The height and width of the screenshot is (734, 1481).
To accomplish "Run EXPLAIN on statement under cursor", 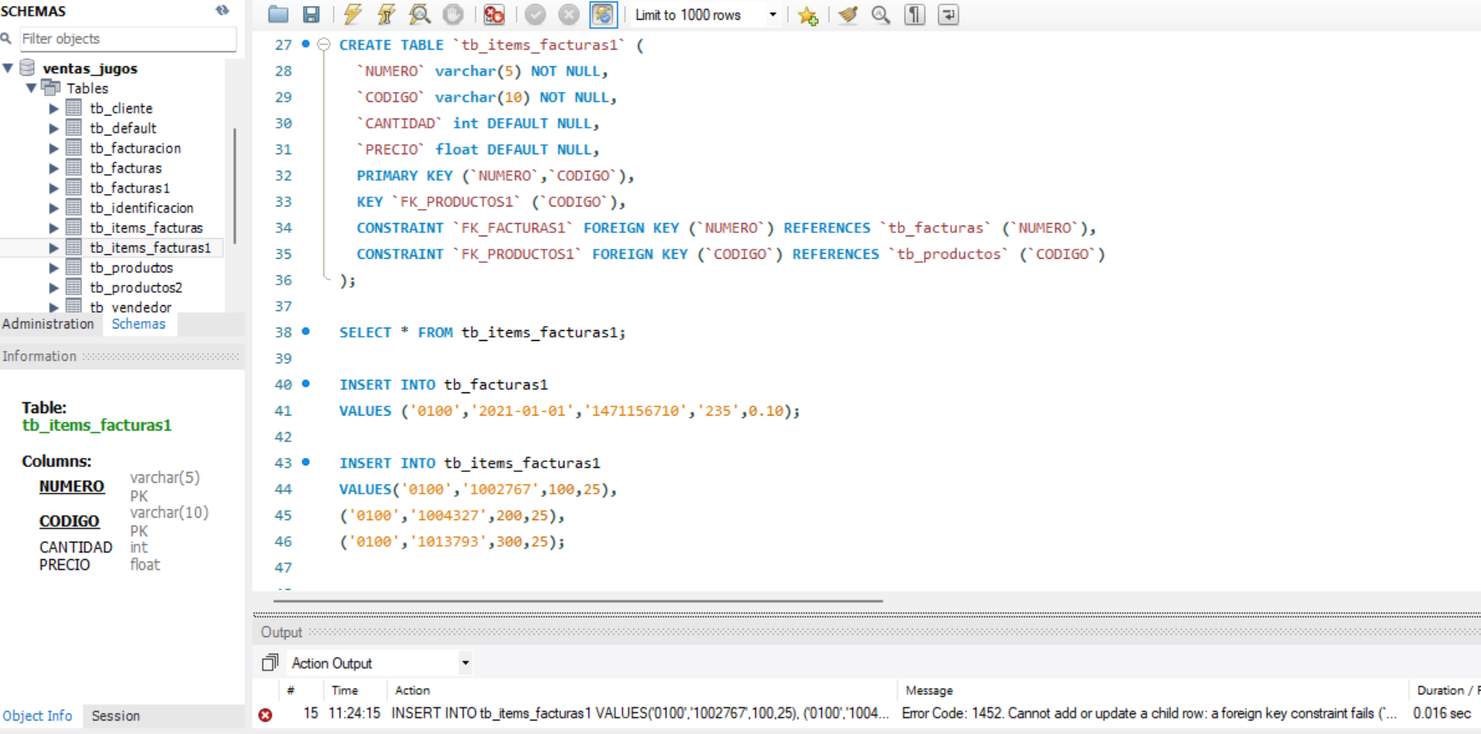I will (x=420, y=14).
